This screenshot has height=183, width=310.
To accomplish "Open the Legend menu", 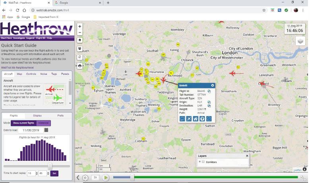I will tap(30, 38).
